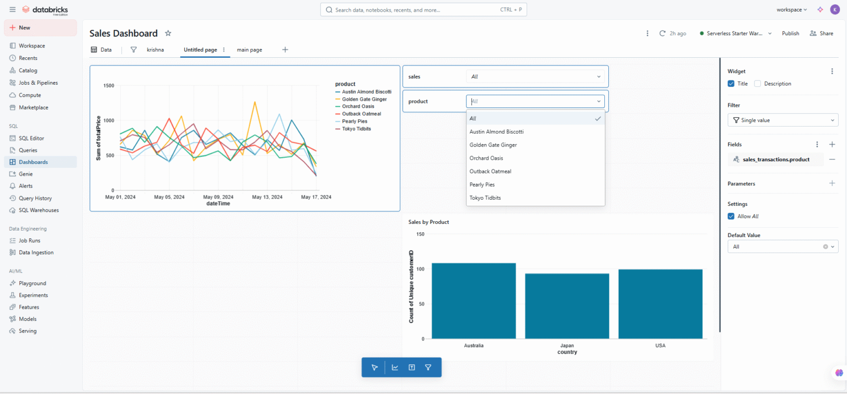The height and width of the screenshot is (394, 847).
Task: Open the sales filter dropdown showing All
Action: tap(535, 76)
